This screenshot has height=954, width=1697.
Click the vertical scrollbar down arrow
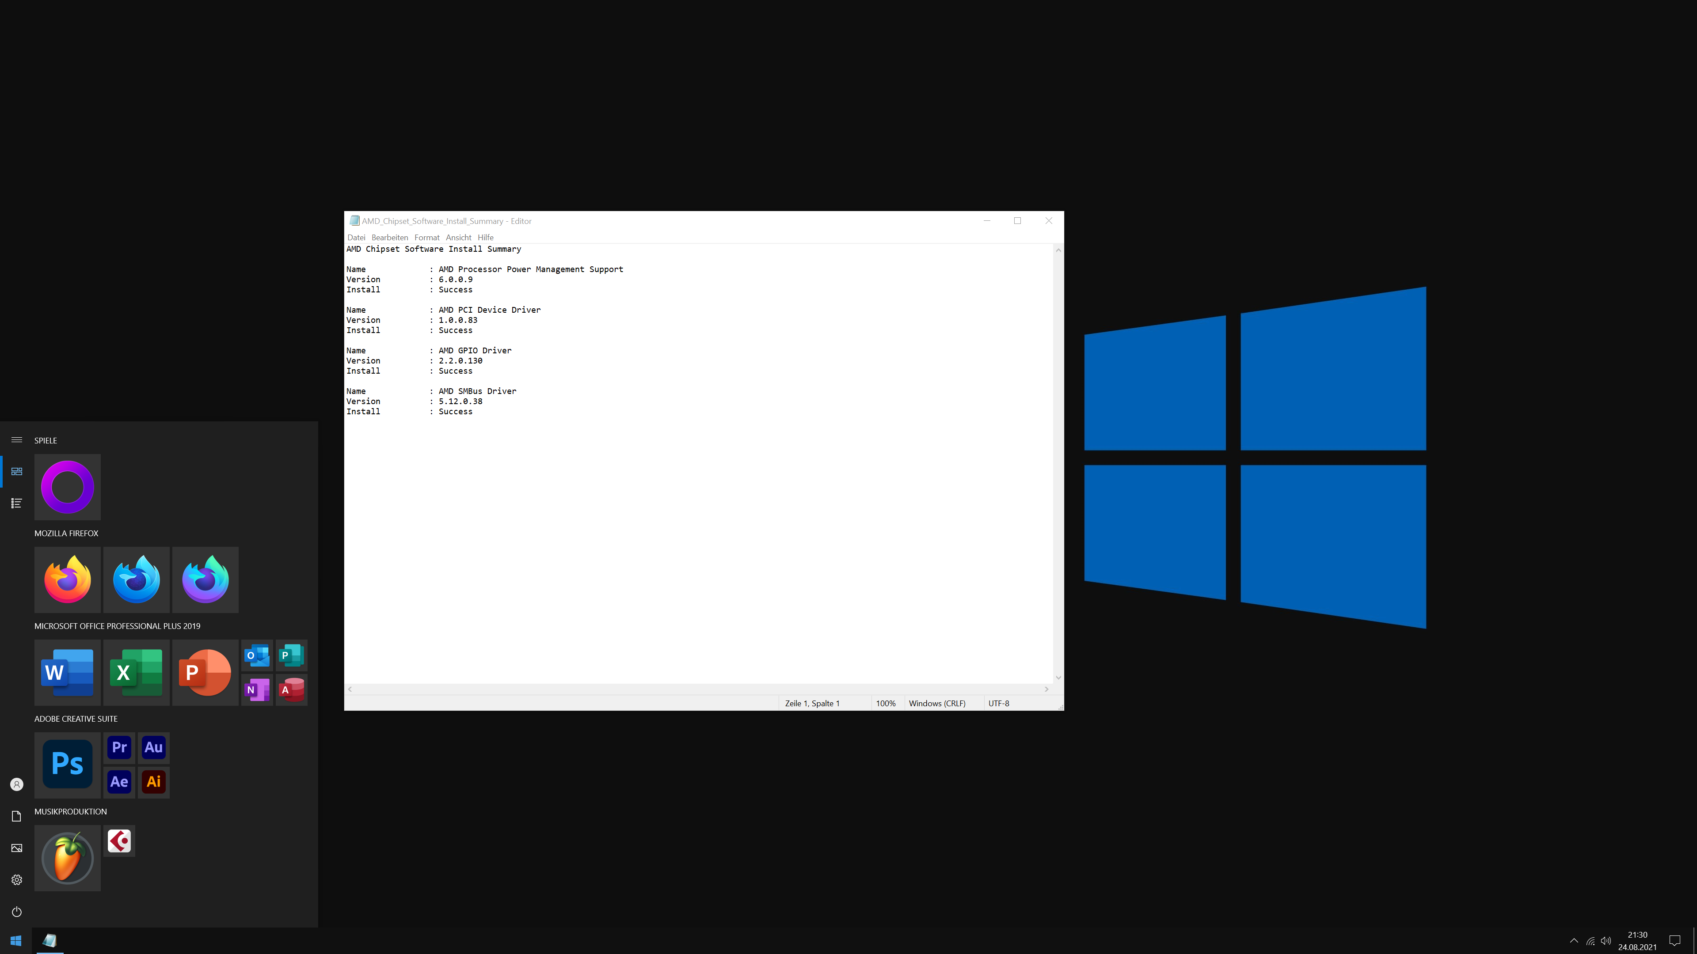point(1058,678)
